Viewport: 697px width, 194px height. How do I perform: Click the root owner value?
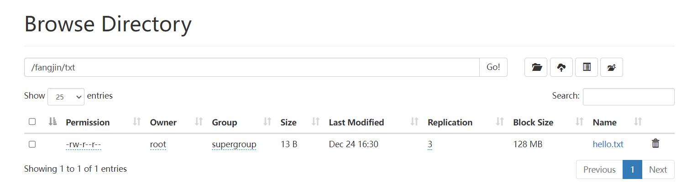(158, 144)
